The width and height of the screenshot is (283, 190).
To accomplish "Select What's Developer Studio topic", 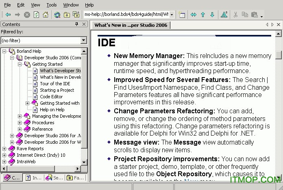I will [x=60, y=71].
